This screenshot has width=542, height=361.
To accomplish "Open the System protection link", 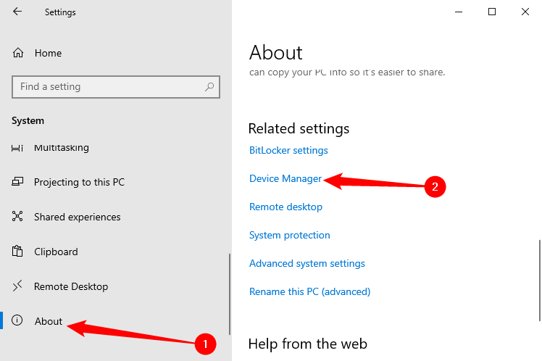I will click(x=289, y=235).
